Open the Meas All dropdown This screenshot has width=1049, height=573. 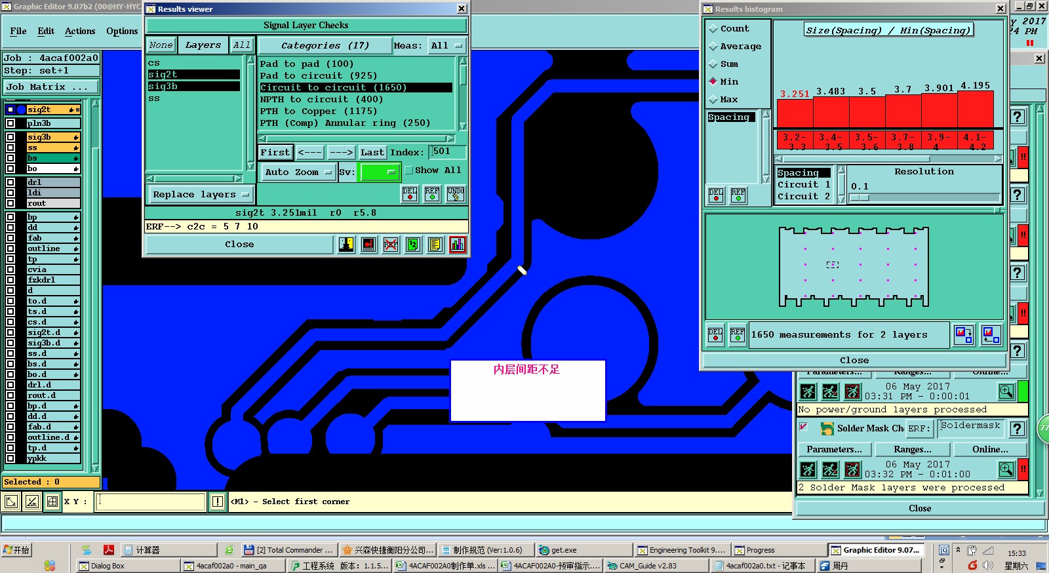tap(446, 46)
